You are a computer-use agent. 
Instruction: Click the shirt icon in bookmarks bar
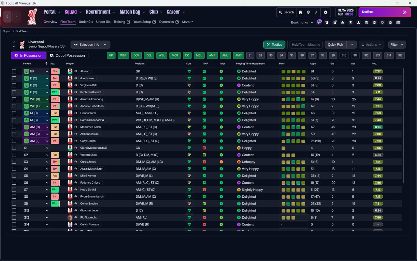point(327,23)
